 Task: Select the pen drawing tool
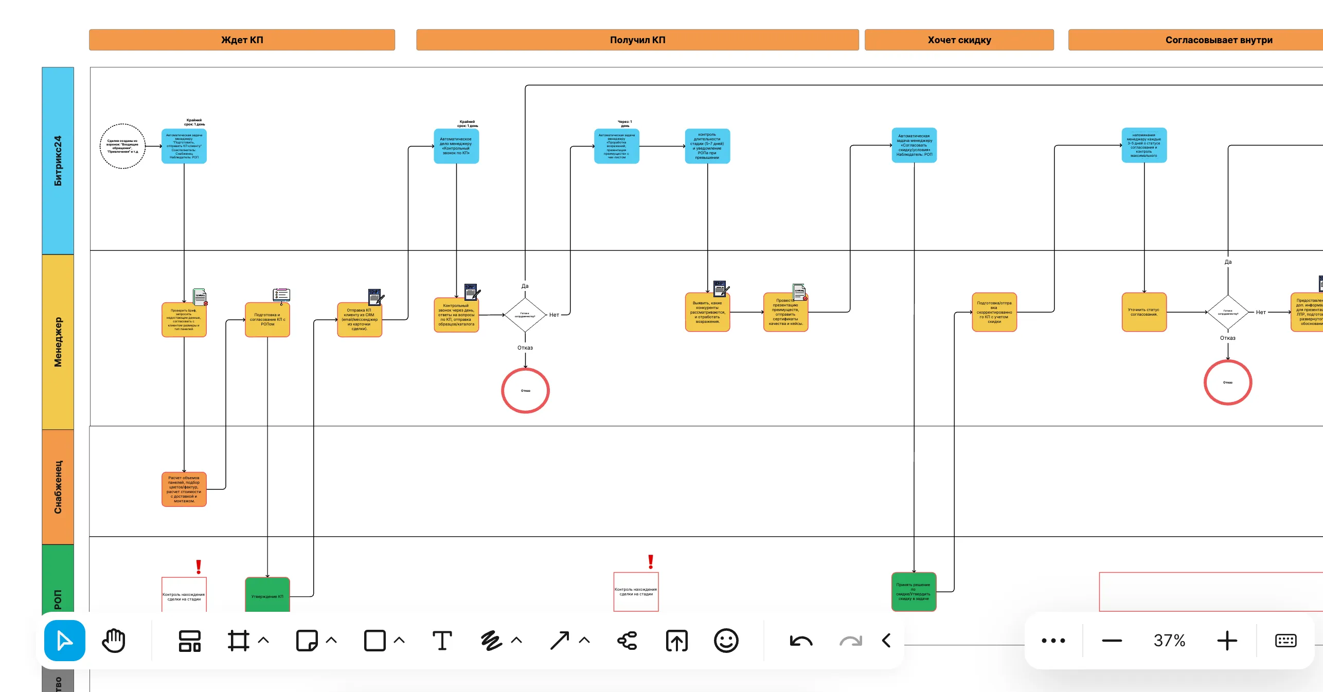click(491, 641)
